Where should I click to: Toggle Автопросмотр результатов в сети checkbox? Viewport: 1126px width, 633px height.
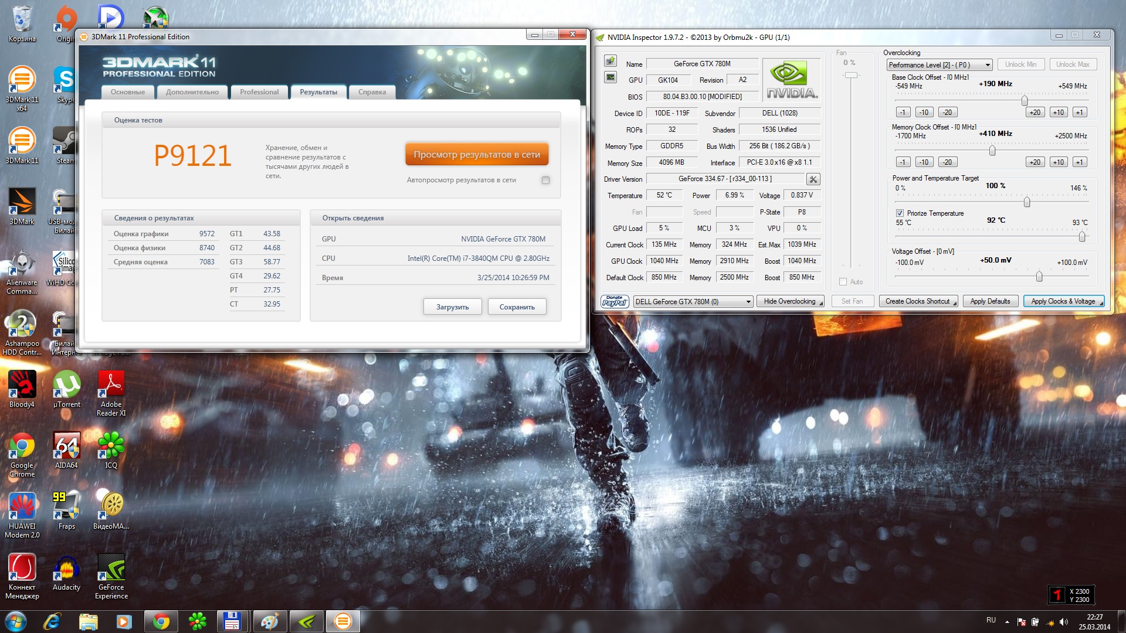coord(546,181)
